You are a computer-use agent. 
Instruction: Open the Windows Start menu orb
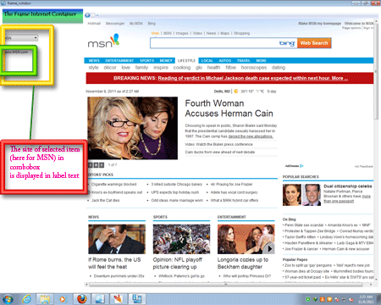[x=8, y=299]
